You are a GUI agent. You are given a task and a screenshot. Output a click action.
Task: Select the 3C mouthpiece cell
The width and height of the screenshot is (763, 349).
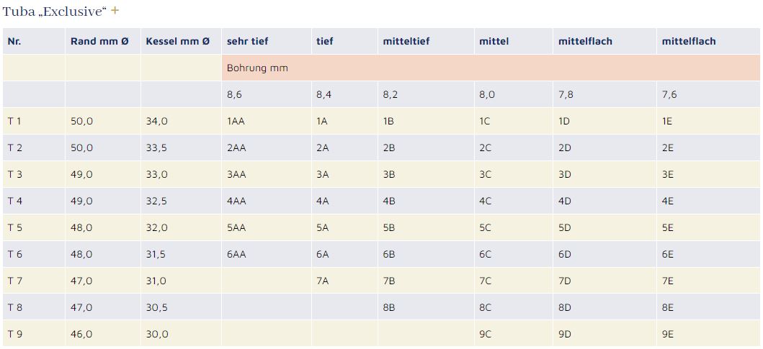point(485,175)
